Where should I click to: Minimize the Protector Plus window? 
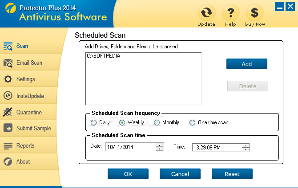[279, 7]
